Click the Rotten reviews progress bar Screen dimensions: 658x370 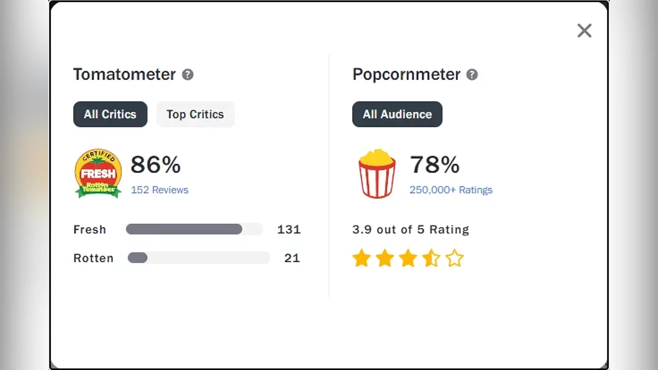(198, 258)
